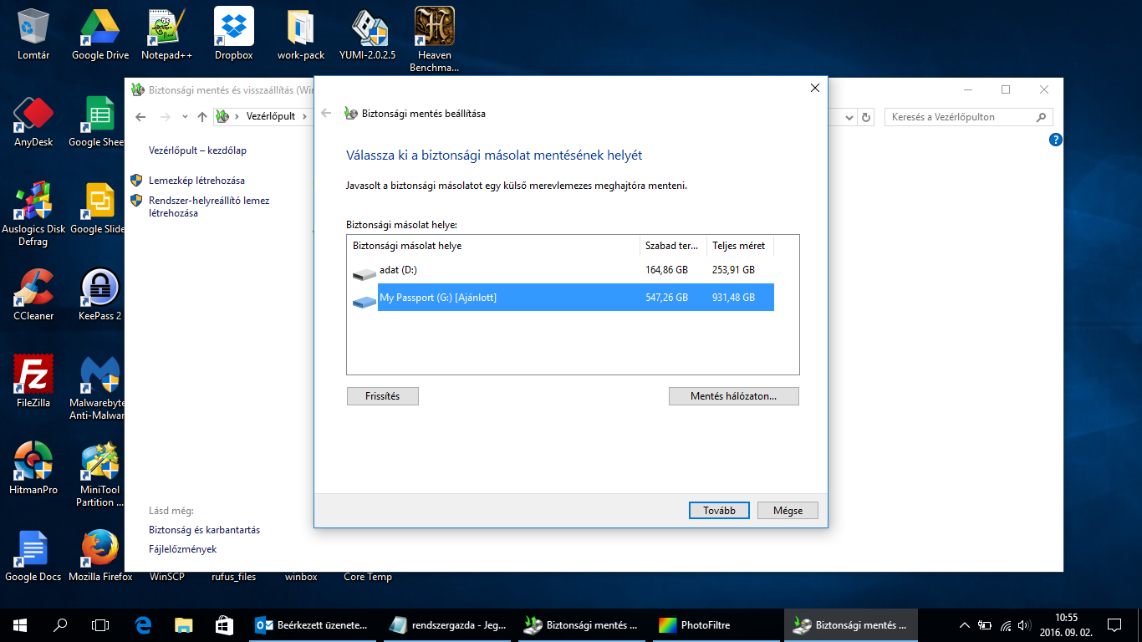The image size is (1142, 642).
Task: Cancel the wizard with Mégse
Action: [787, 511]
